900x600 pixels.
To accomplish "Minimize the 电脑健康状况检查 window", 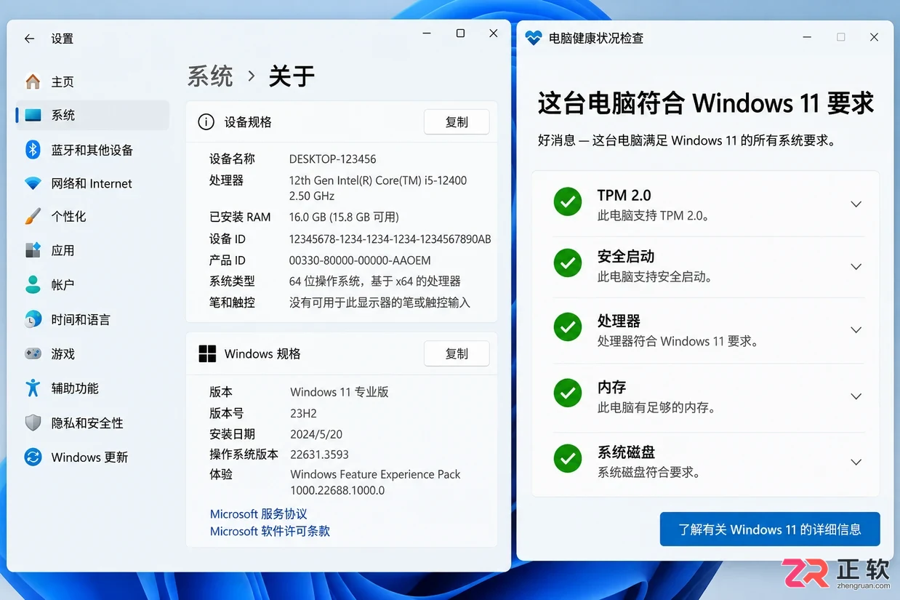I will (807, 37).
